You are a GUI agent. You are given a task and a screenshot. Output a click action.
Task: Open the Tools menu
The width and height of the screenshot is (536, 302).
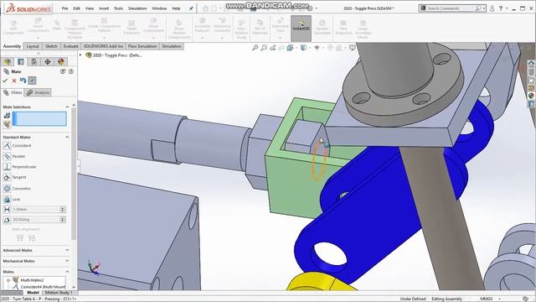coord(118,8)
